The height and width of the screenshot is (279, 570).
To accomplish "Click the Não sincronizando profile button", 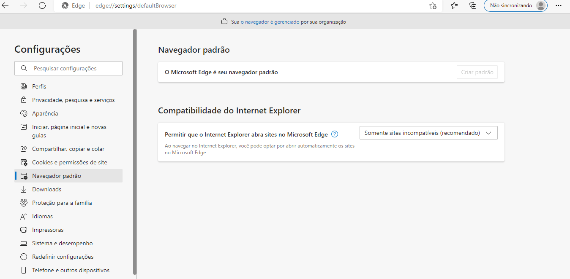I will (x=515, y=5).
